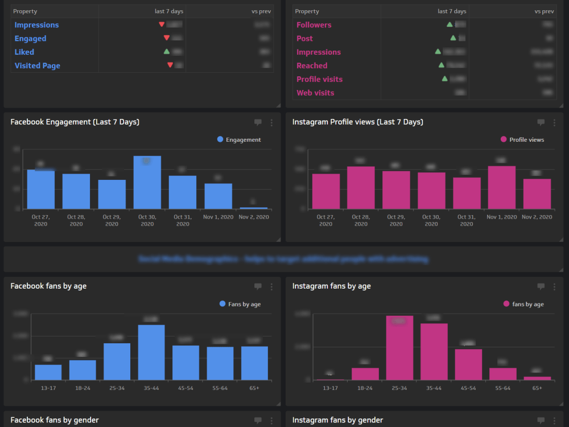Open the three-dot menu on Facebook Engagement widget
Viewport: 569px width, 427px height.
(x=271, y=122)
